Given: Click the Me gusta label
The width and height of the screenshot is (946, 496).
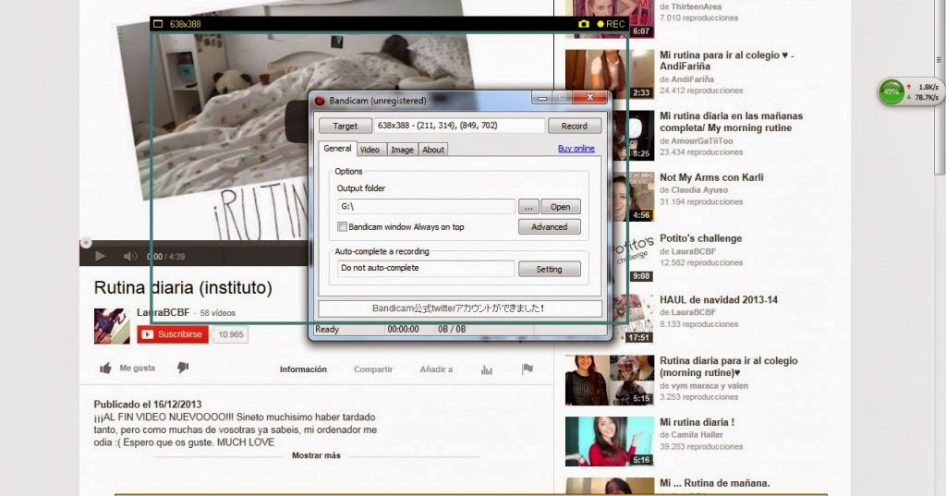Looking at the screenshot, I should pos(137,369).
